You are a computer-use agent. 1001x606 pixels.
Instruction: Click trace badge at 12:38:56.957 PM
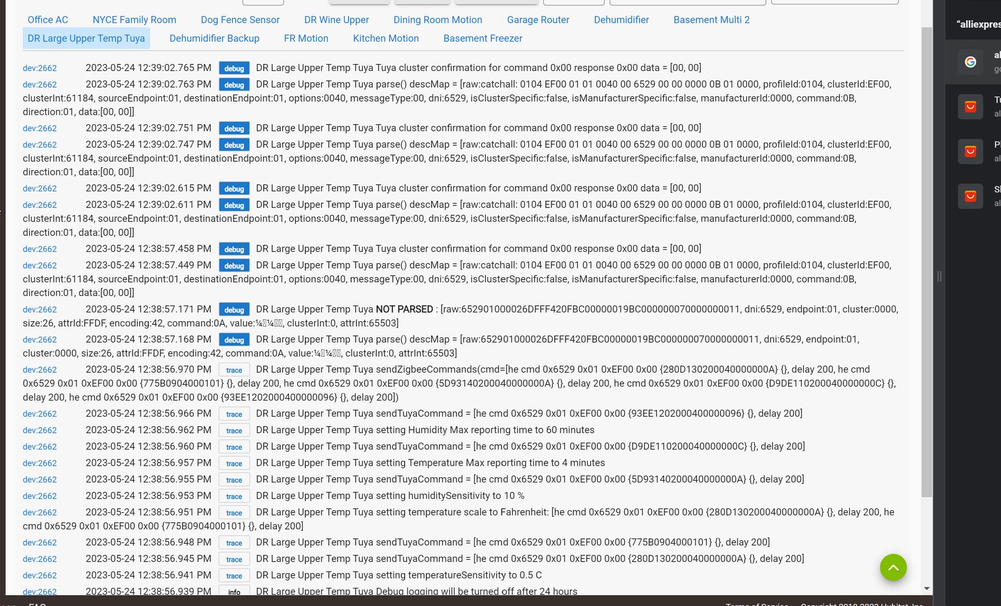point(234,463)
